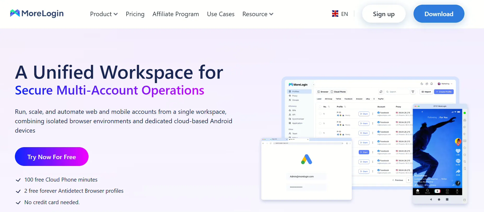This screenshot has width=484, height=212.
Task: Click the Search field in the app preview
Action: pos(397,92)
